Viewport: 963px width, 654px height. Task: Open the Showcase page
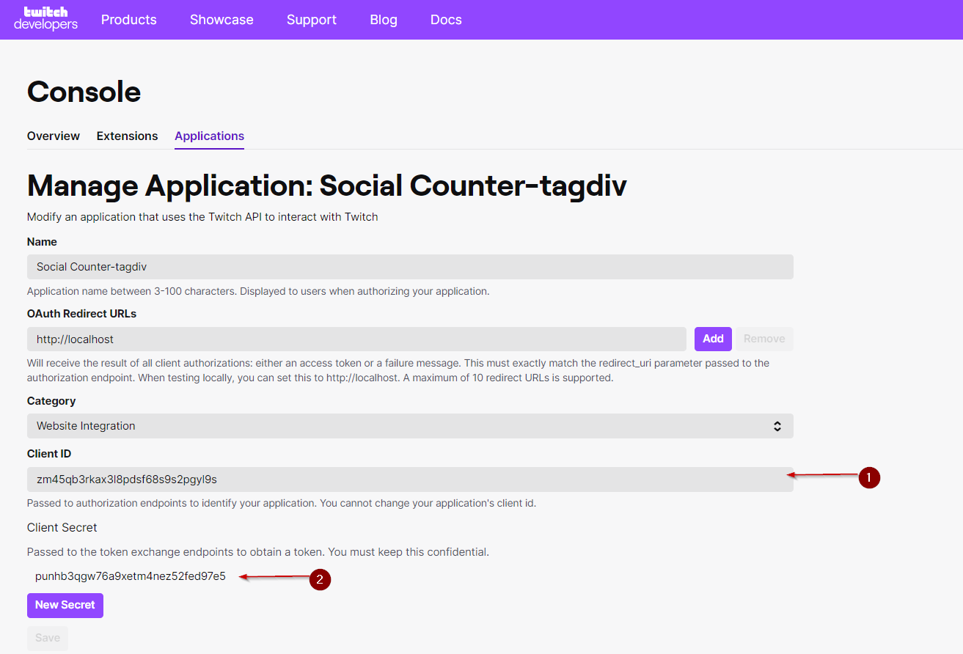(x=221, y=20)
